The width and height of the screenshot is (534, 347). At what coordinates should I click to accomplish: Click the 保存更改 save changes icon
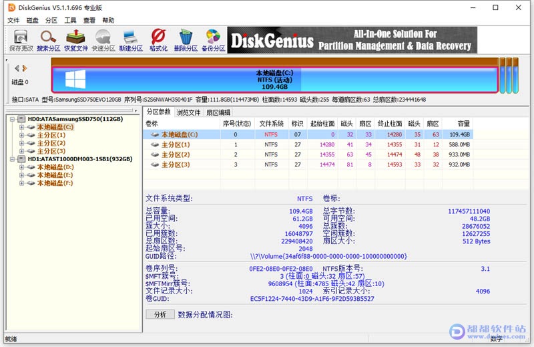click(x=21, y=40)
